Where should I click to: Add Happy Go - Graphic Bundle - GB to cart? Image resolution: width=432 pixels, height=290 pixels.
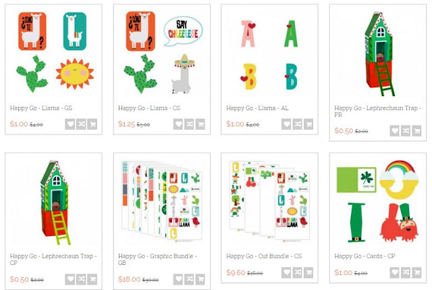click(200, 279)
